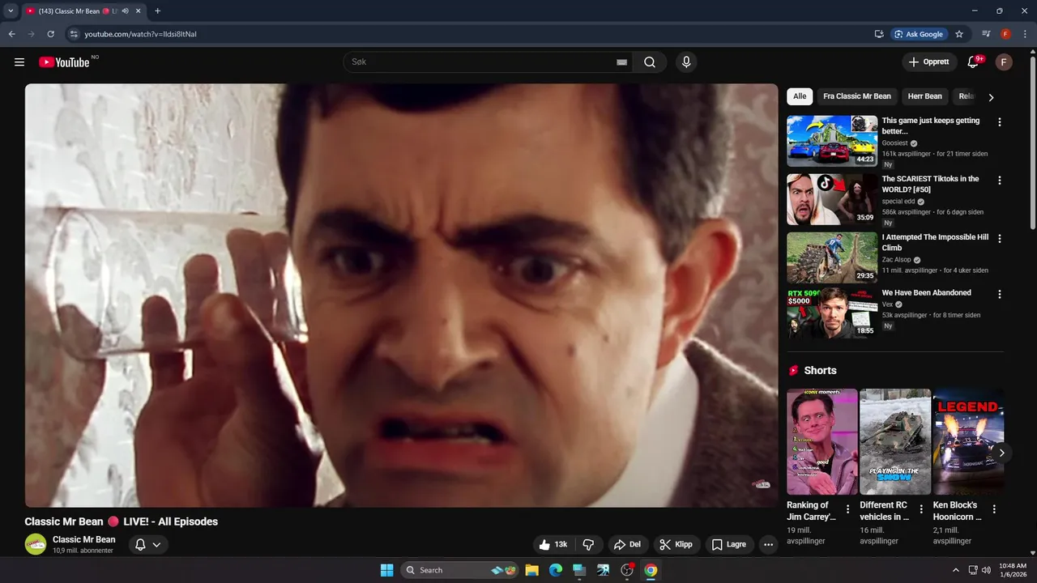Open more actions ellipsis under video

(768, 545)
